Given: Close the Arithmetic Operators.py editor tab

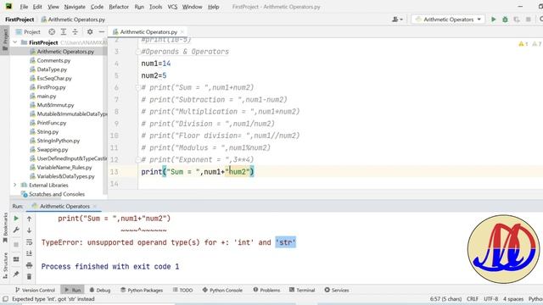Looking at the screenshot, I should point(182,32).
